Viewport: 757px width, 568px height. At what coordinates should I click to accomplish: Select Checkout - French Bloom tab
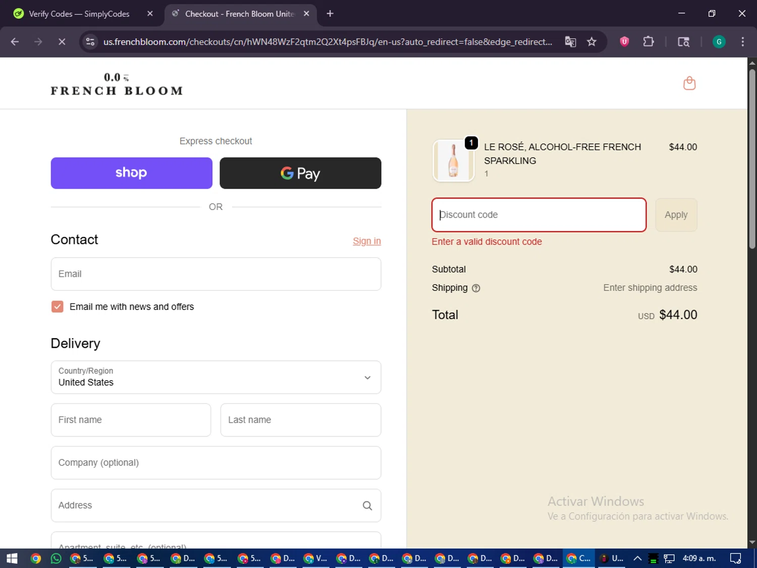click(x=240, y=14)
